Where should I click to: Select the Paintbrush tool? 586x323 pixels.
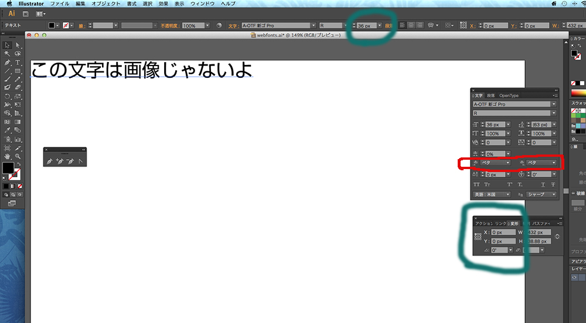(7, 79)
